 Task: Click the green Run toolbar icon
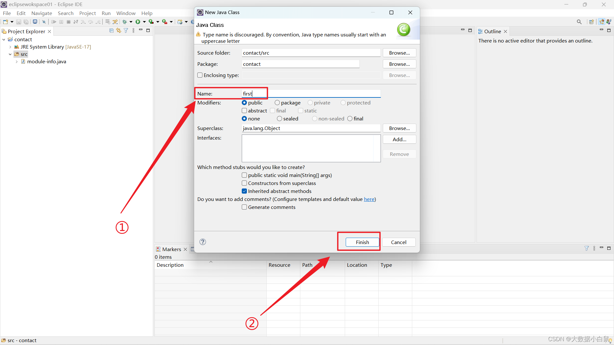pyautogui.click(x=138, y=22)
